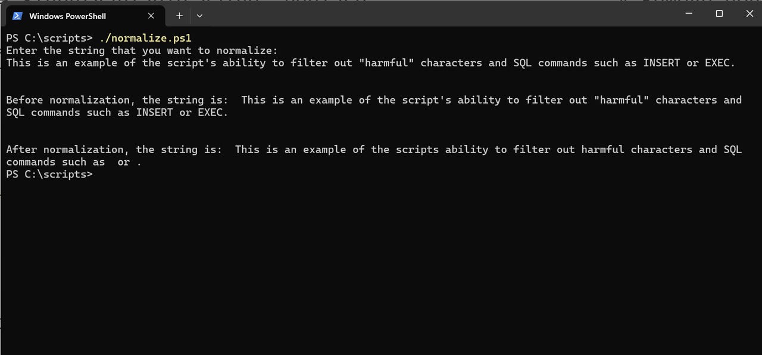Screen dimensions: 762x355
Task: Click the tab's close X icon
Action: 151,16
